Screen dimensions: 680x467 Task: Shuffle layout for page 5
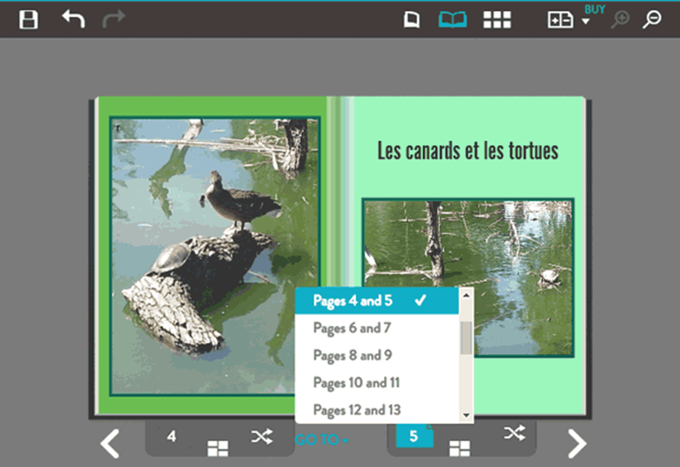tap(514, 434)
